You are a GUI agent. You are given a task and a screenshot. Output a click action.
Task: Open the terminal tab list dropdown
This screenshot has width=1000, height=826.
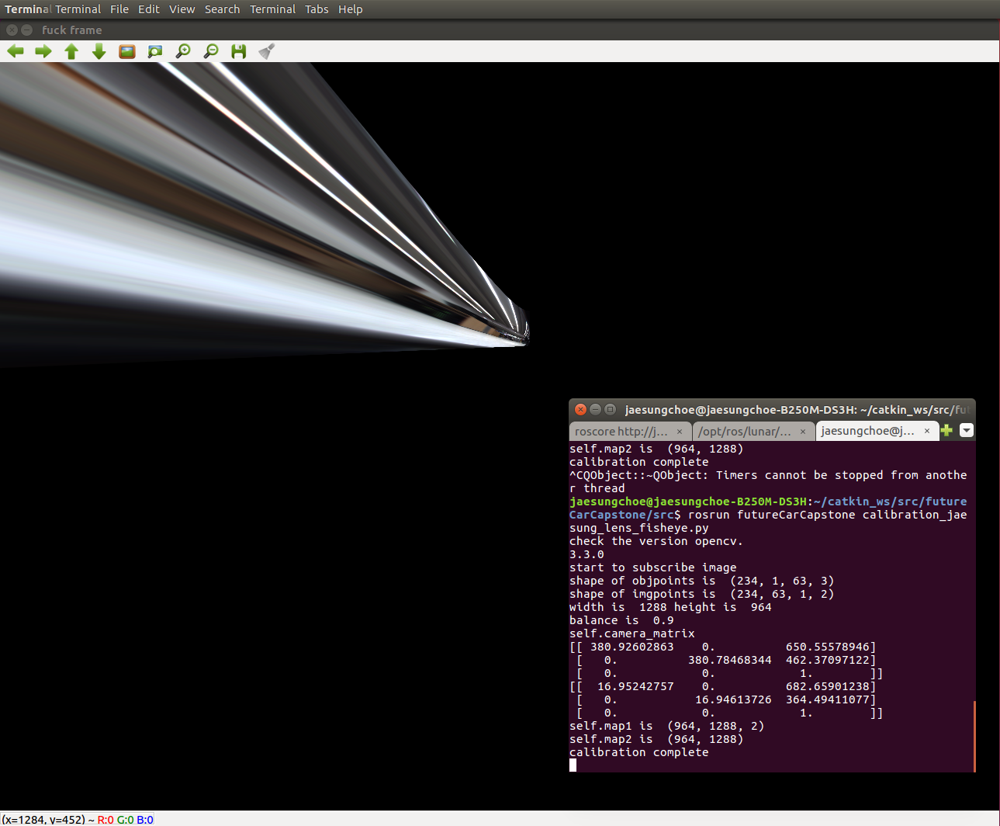[x=966, y=429]
